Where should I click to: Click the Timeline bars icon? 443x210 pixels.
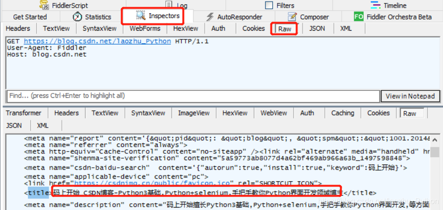tap(375, 5)
